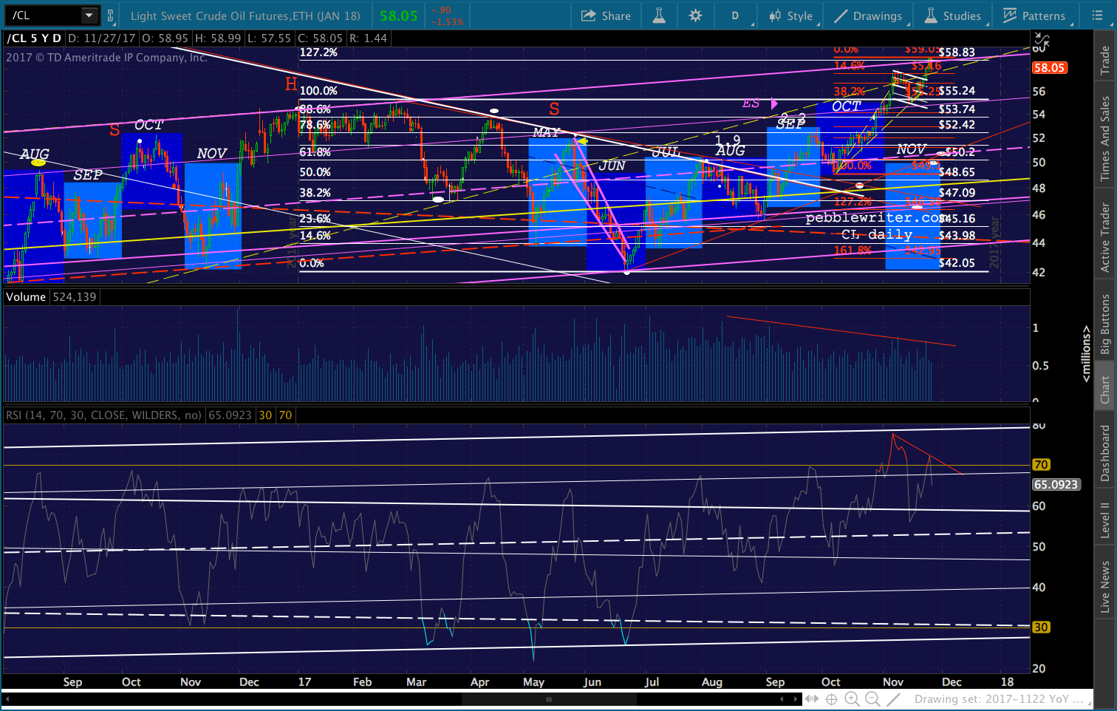This screenshot has height=711, width=1117.
Task: Select the trendline drawing tool icon
Action: point(893,698)
